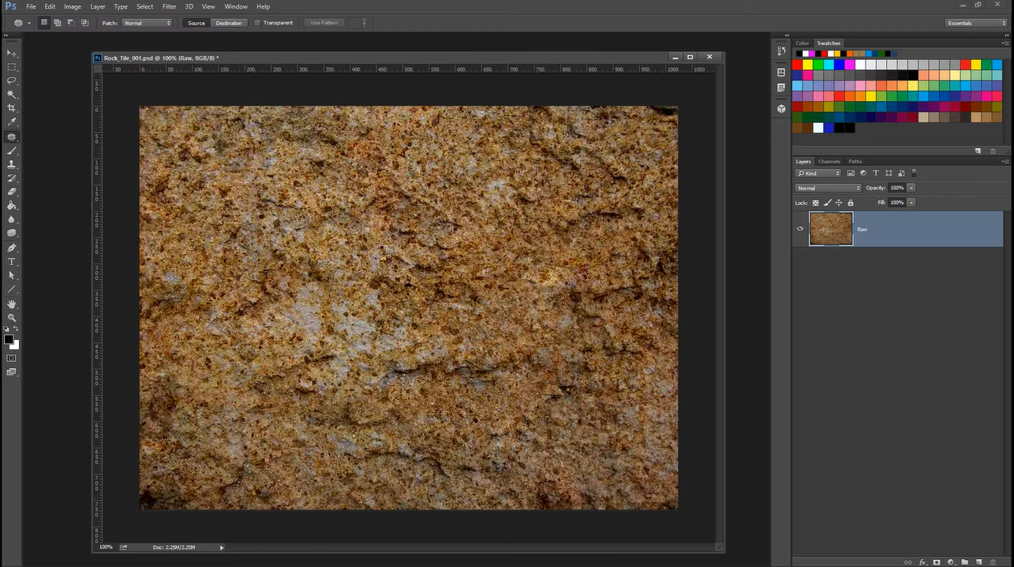
Task: Click the Use Pattern button
Action: pyautogui.click(x=324, y=22)
